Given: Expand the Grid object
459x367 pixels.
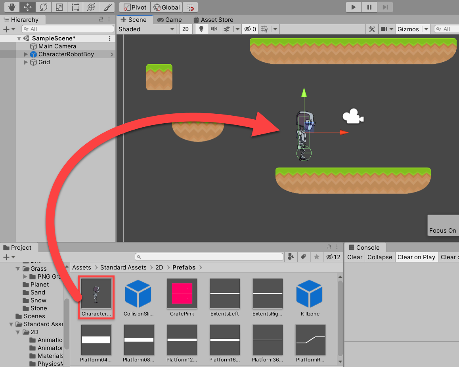Looking at the screenshot, I should (x=26, y=62).
